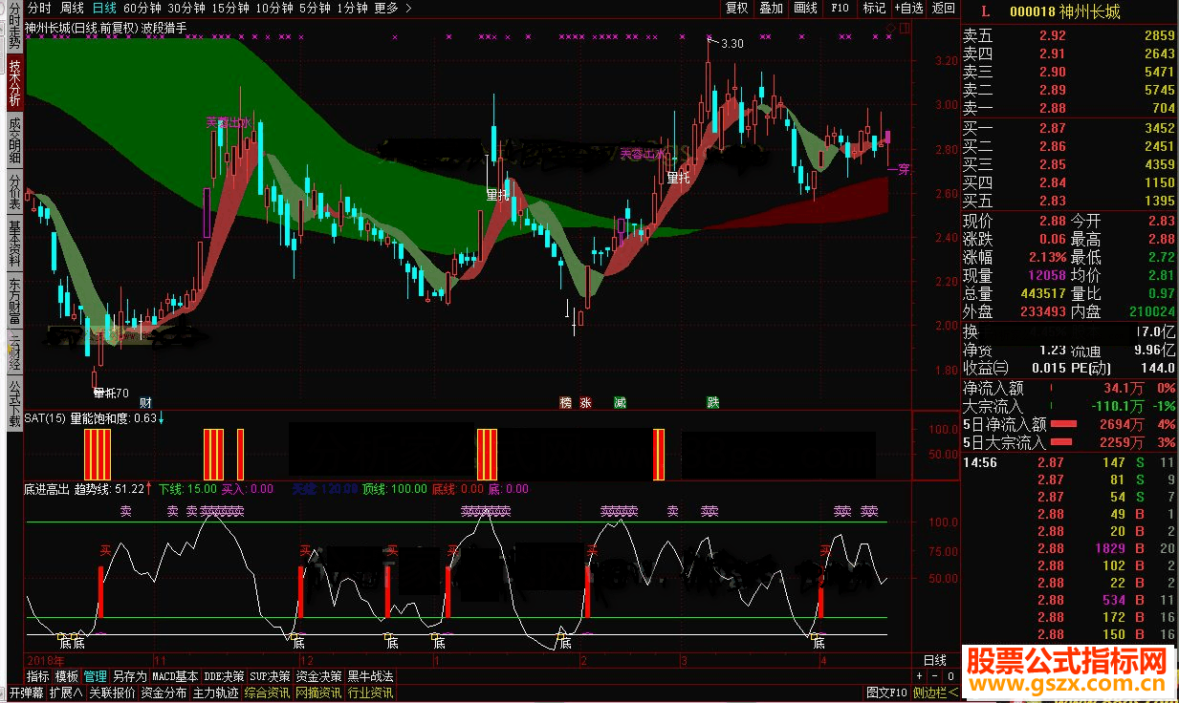The width and height of the screenshot is (1179, 703).
Task: Open the F10 company info
Action: (840, 8)
